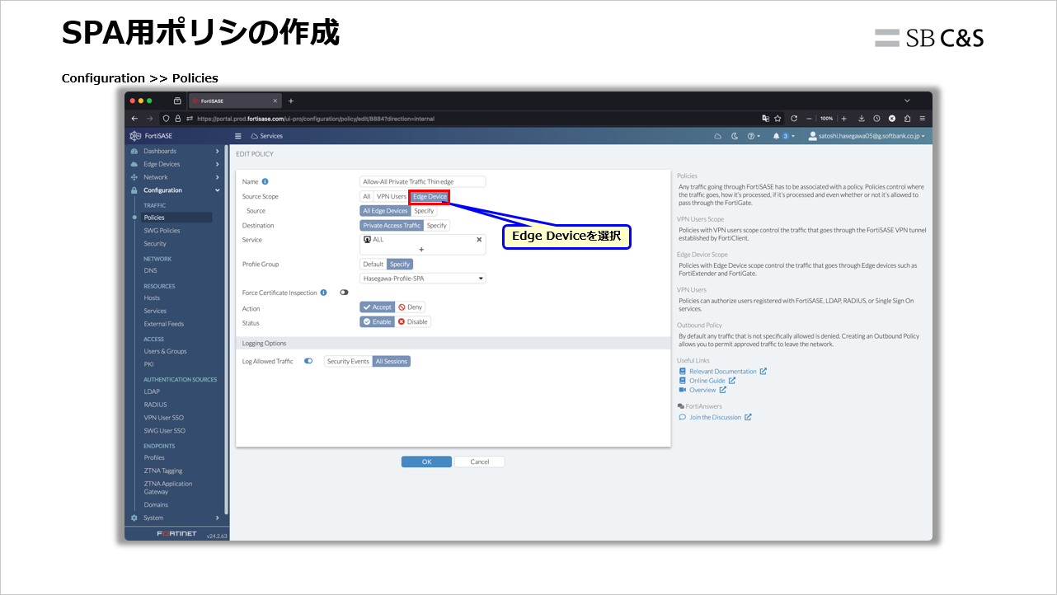Click the Force Certificate Inspection info icon
The height and width of the screenshot is (595, 1057).
click(x=323, y=293)
